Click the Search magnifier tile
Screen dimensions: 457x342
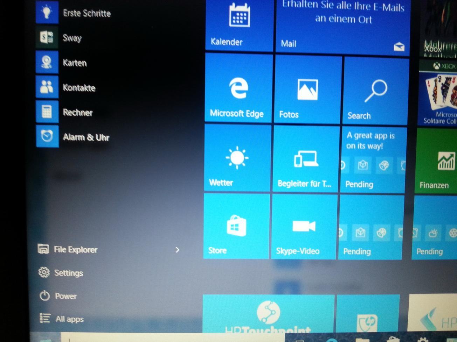(x=376, y=92)
